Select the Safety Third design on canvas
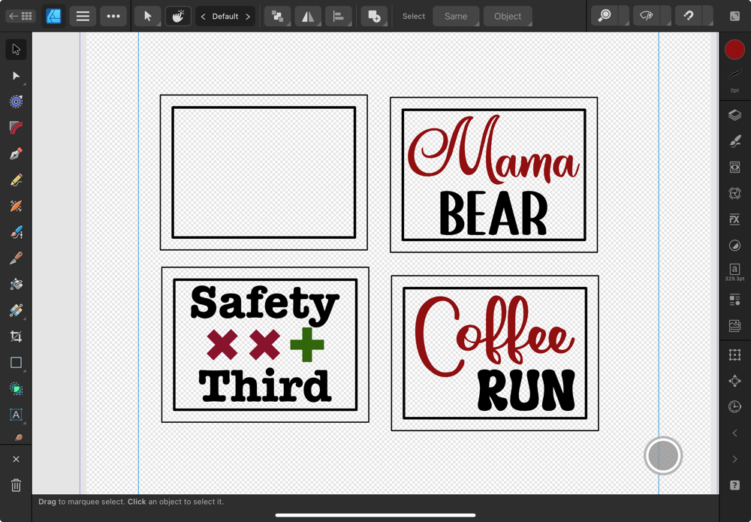Viewport: 751px width, 522px height. pyautogui.click(x=265, y=345)
